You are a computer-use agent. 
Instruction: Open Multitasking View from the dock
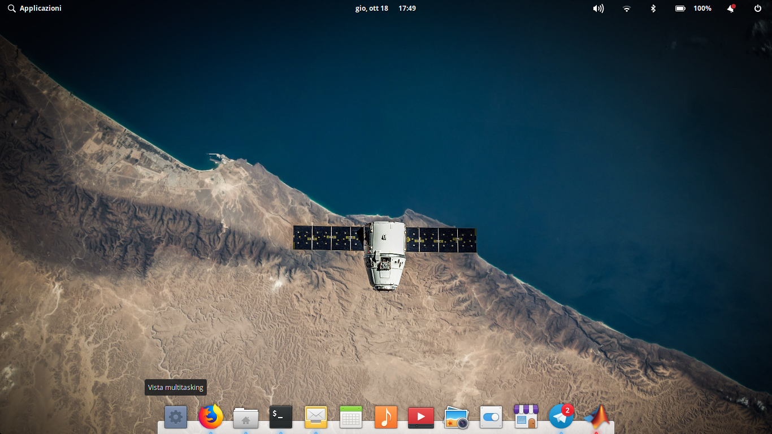pos(176,417)
